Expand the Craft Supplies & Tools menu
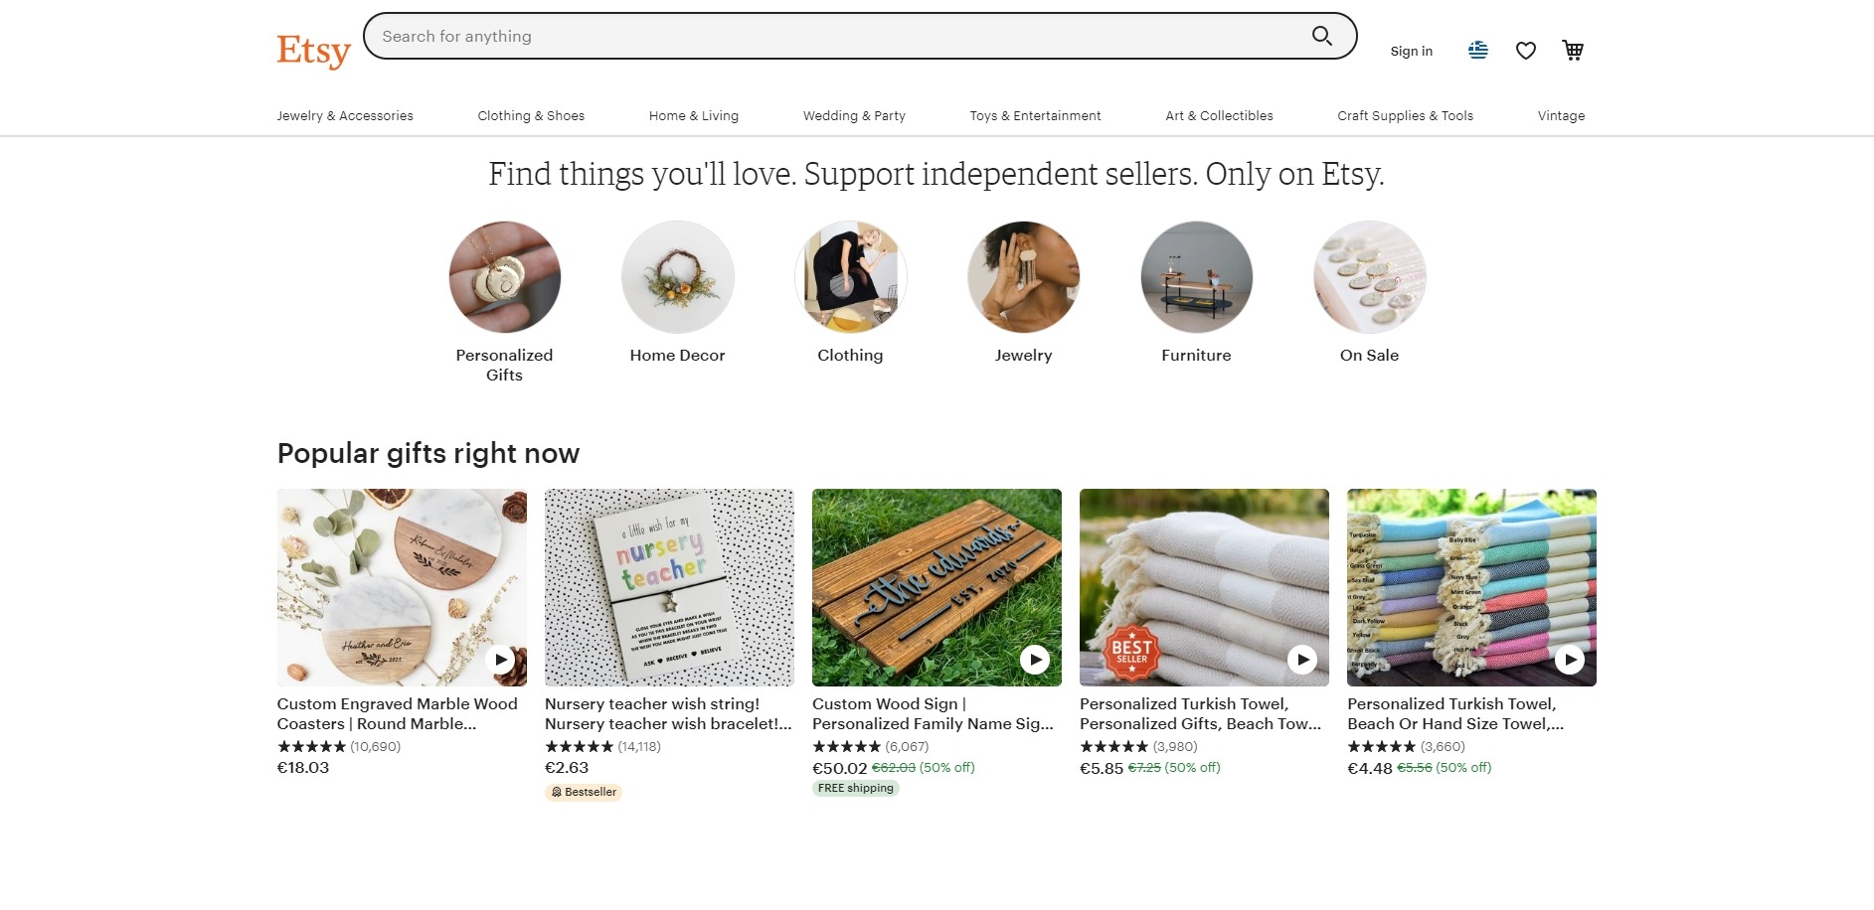 pyautogui.click(x=1405, y=116)
